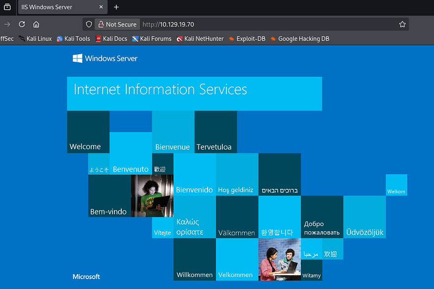
Task: Open the tracking protection shield icon
Action: pyautogui.click(x=89, y=24)
